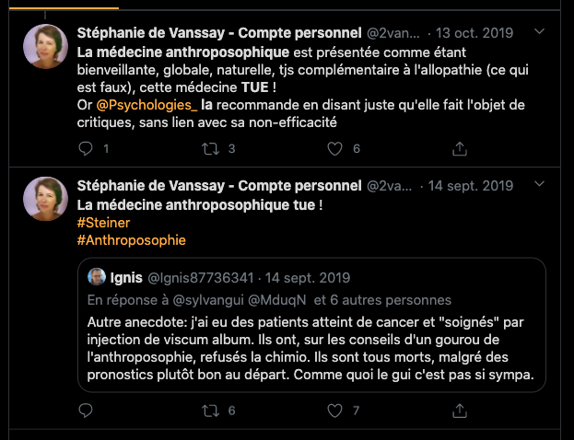This screenshot has width=574, height=440.
Task: Retweet the 14 sept. 2019 tweet
Action: coord(210,411)
